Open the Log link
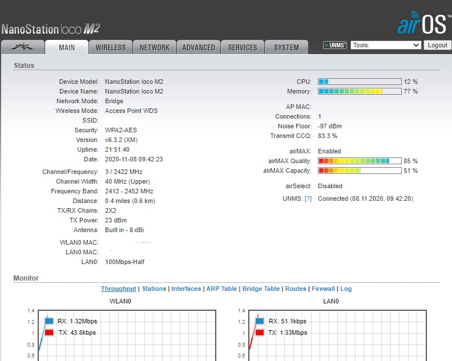Image resolution: width=452 pixels, height=361 pixels. pyautogui.click(x=346, y=289)
